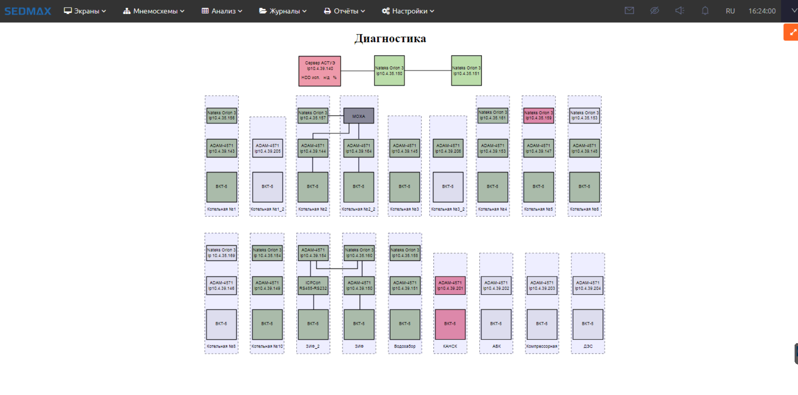Viewport: 798px width, 395px height.
Task: Click ADAM-4571 10.4.39.201 pink block
Action: tap(450, 286)
